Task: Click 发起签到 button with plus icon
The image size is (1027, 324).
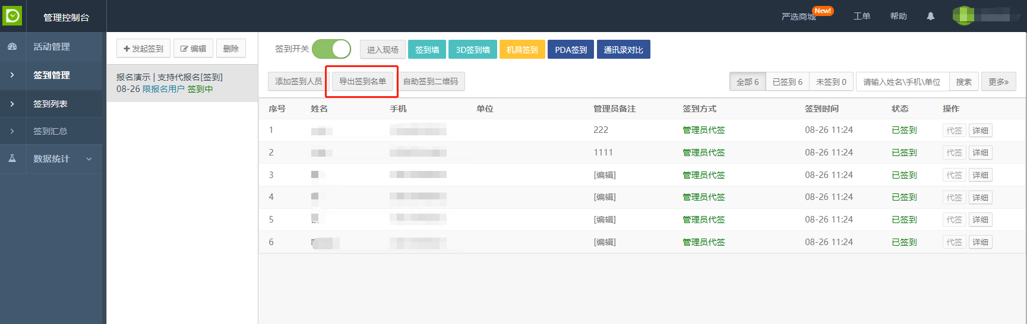Action: [x=143, y=49]
